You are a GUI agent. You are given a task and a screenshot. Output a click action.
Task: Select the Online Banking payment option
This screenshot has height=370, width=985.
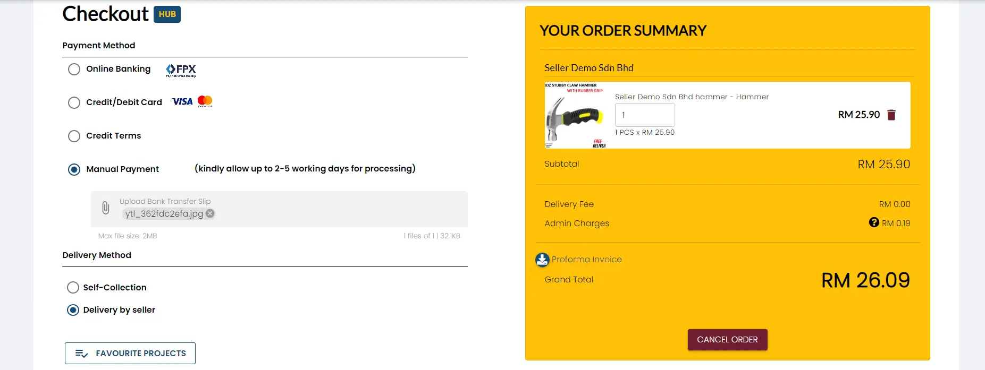point(74,70)
